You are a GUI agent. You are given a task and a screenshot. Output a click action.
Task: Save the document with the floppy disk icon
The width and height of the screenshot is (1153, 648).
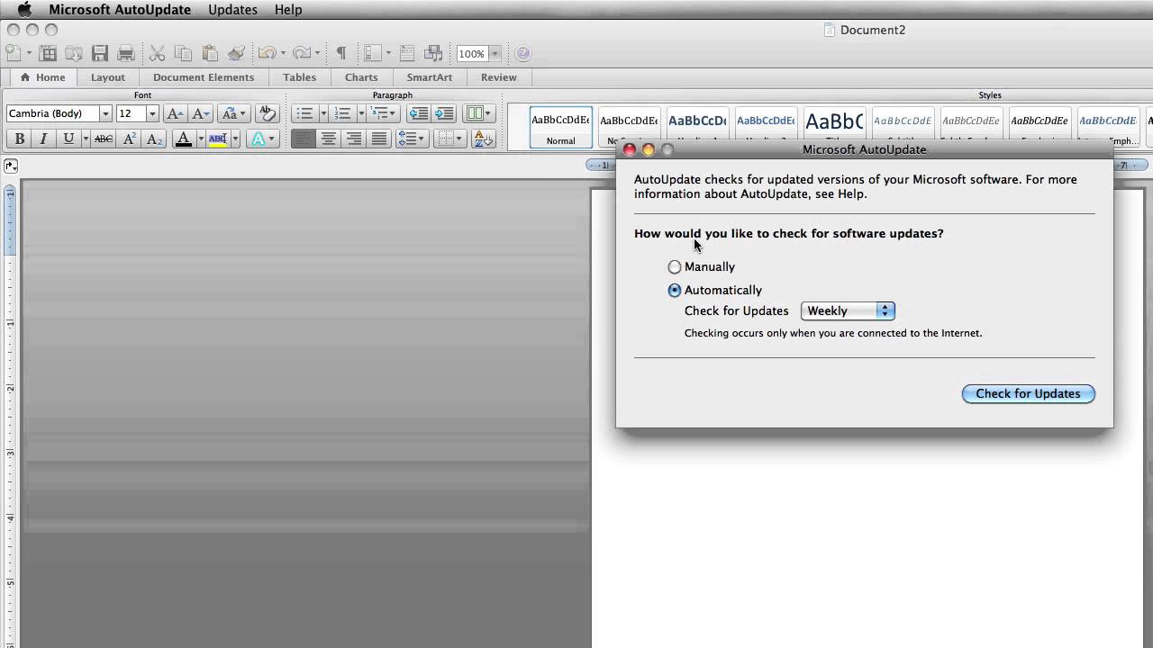(x=100, y=53)
